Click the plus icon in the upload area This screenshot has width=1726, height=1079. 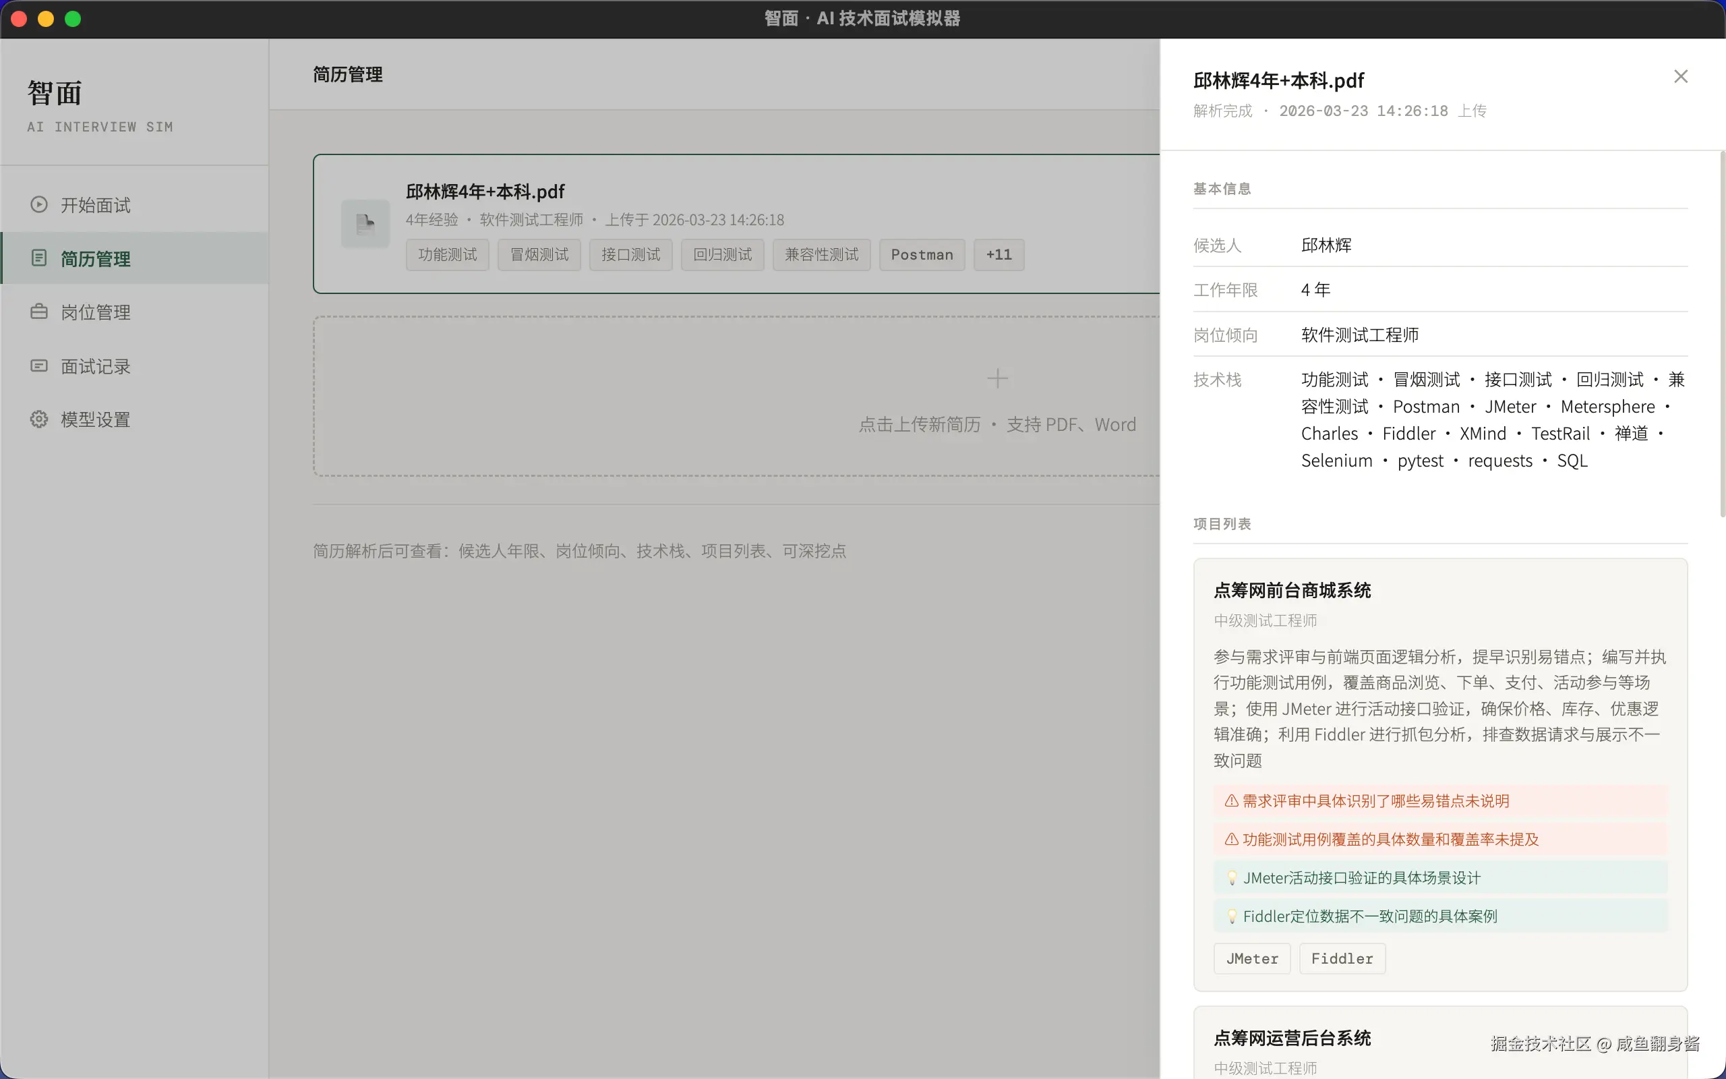pyautogui.click(x=996, y=378)
